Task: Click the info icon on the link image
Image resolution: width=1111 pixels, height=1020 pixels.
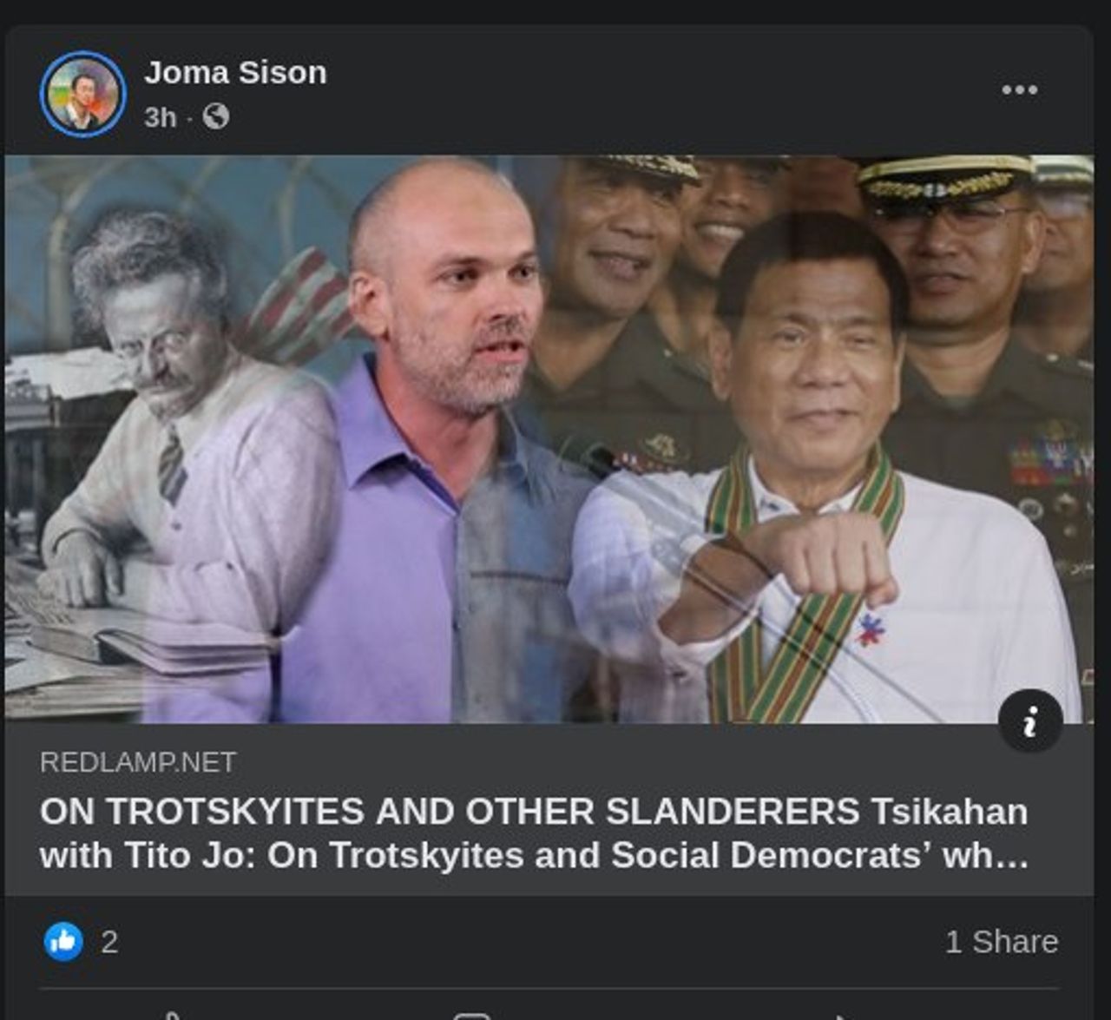Action: pos(1030,721)
